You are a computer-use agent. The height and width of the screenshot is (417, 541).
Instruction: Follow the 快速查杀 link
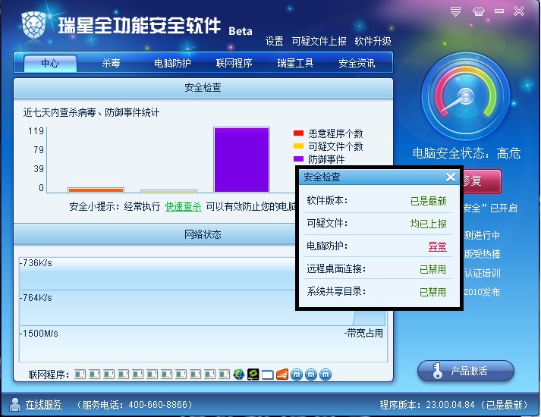click(183, 206)
